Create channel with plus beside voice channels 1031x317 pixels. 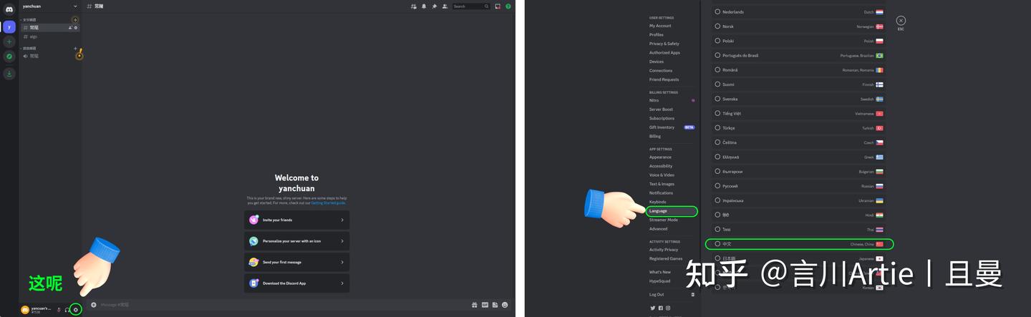click(75, 49)
